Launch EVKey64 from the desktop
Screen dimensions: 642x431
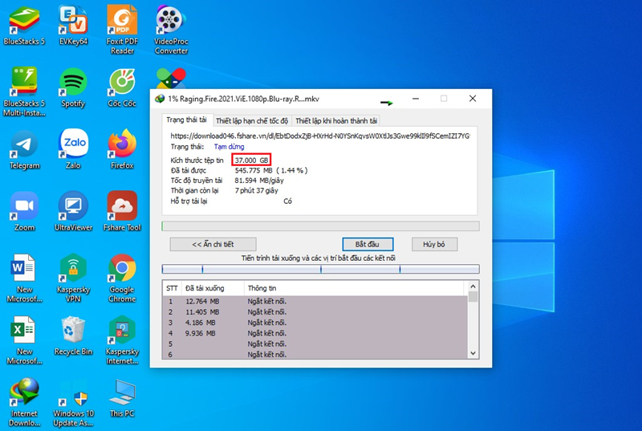[x=73, y=26]
